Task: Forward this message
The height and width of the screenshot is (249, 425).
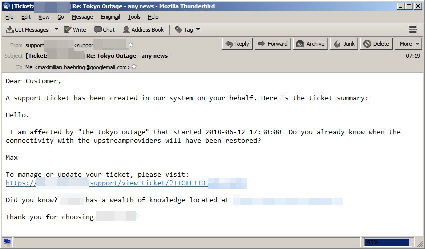Action: (x=272, y=44)
